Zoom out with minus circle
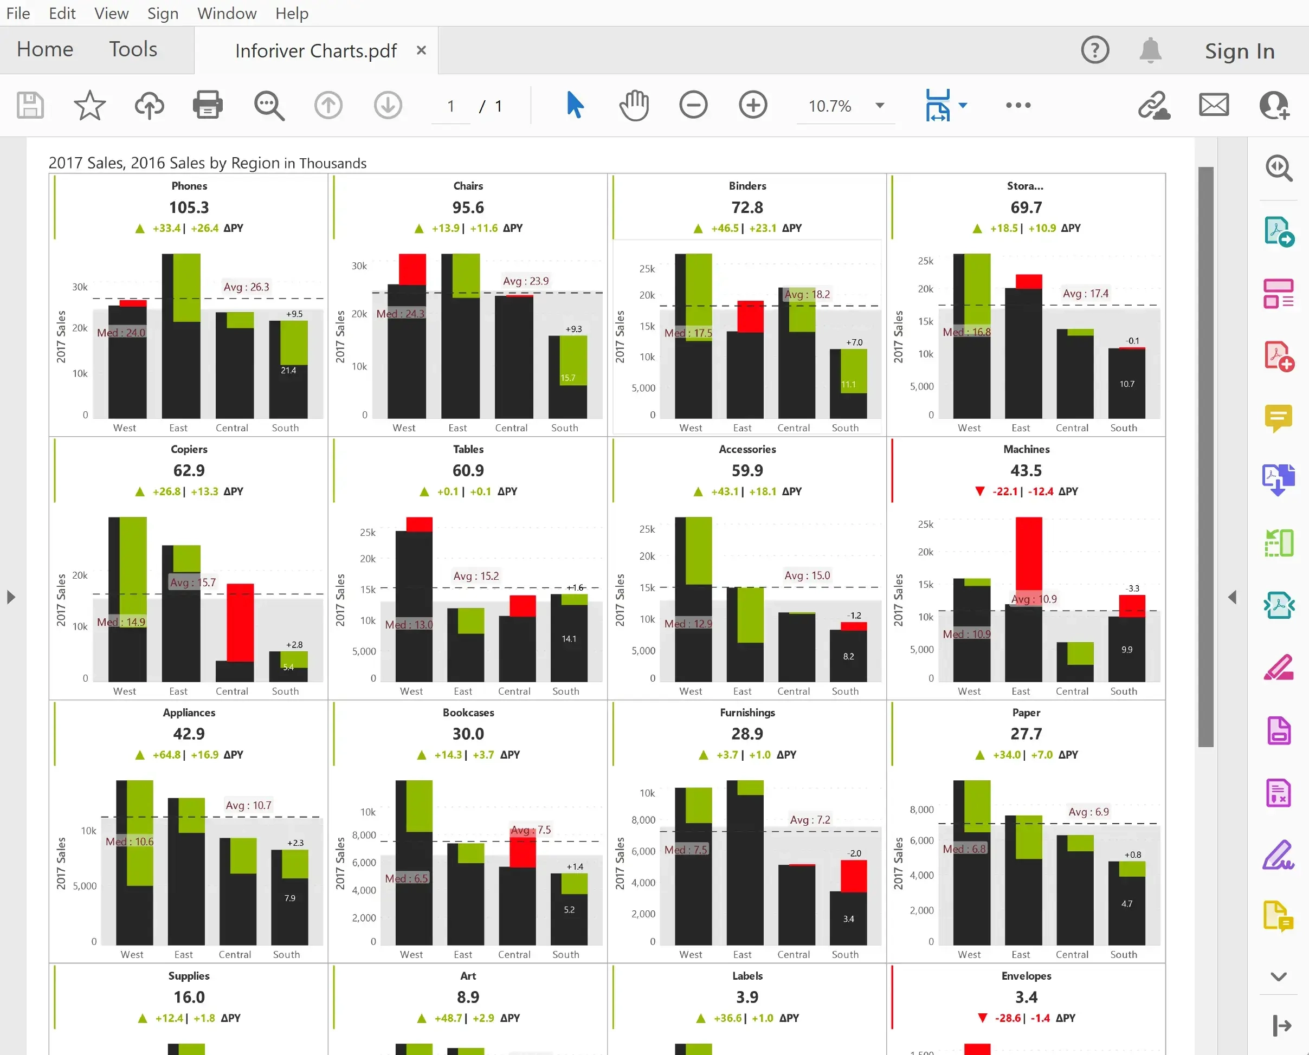The image size is (1309, 1055). coord(693,105)
